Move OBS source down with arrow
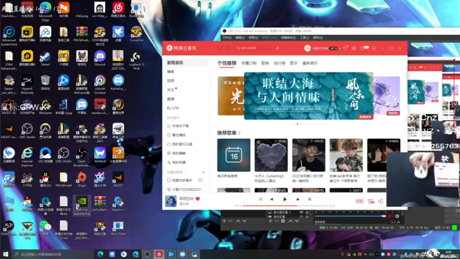 pos(297,221)
